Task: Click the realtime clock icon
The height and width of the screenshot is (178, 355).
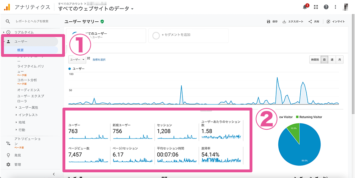Action: coord(9,32)
